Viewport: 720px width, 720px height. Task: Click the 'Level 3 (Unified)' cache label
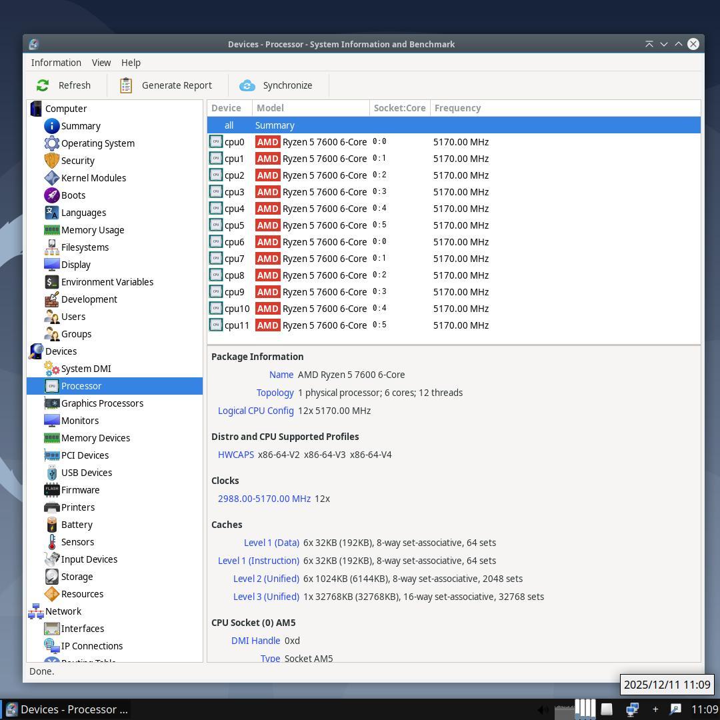coord(266,597)
